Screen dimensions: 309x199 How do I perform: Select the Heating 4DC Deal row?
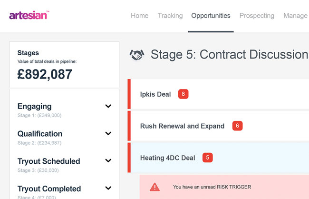167,158
